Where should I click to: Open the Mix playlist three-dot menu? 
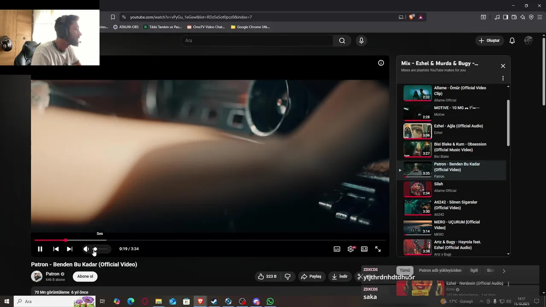(x=503, y=78)
